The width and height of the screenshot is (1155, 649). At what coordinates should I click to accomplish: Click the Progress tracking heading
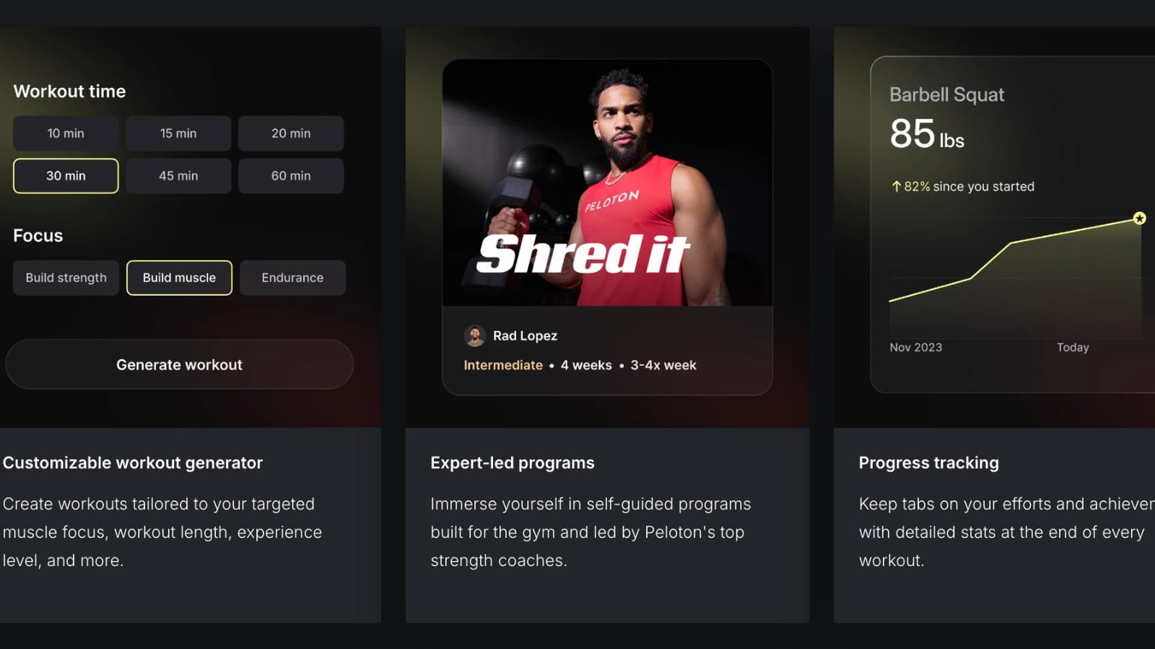[x=928, y=463]
